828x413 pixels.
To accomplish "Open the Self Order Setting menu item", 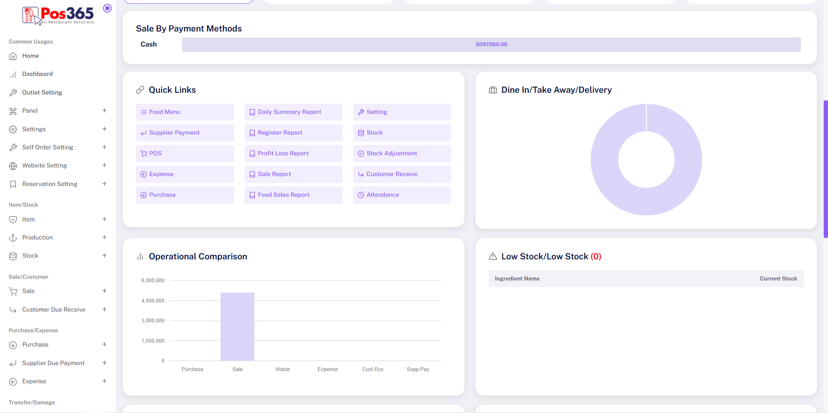I will pyautogui.click(x=47, y=147).
